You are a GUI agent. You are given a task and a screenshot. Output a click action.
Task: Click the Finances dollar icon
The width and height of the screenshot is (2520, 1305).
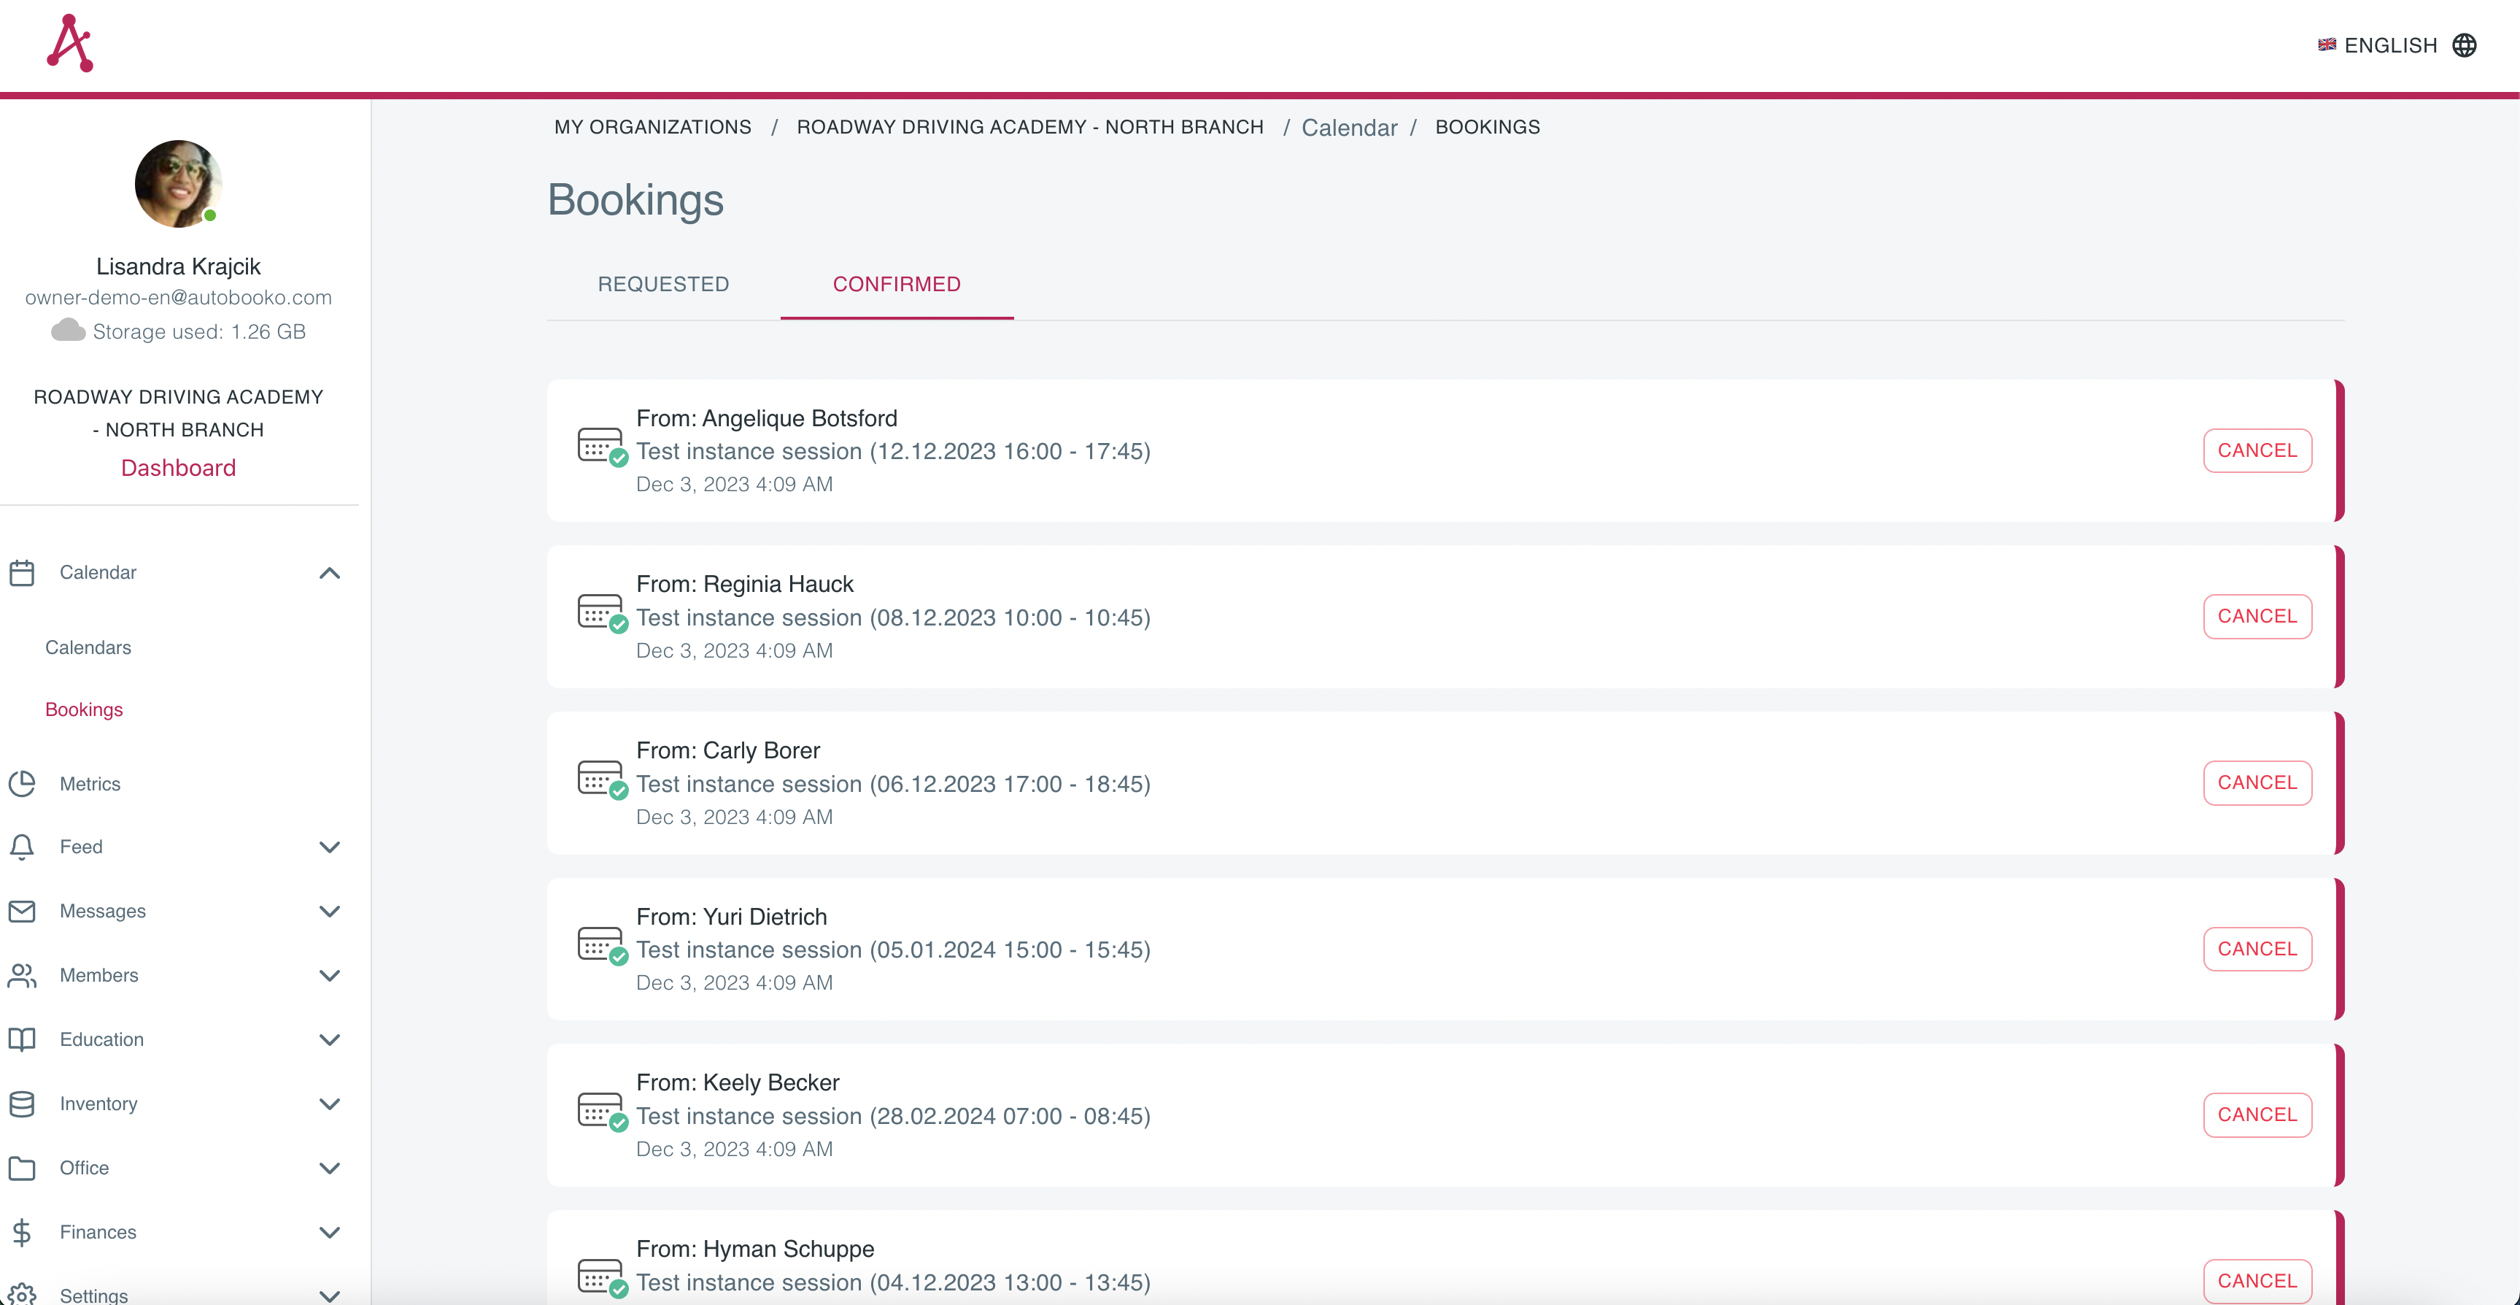point(23,1231)
